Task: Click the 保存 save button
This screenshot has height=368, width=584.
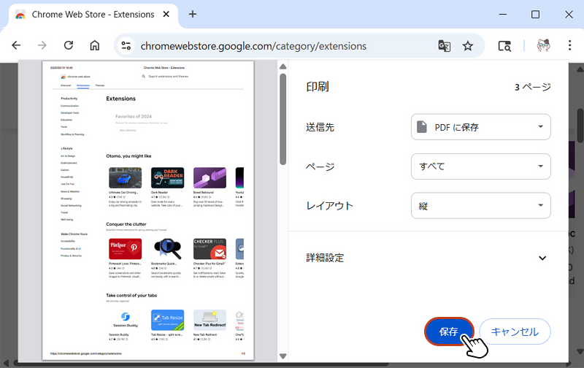Action: pos(449,331)
